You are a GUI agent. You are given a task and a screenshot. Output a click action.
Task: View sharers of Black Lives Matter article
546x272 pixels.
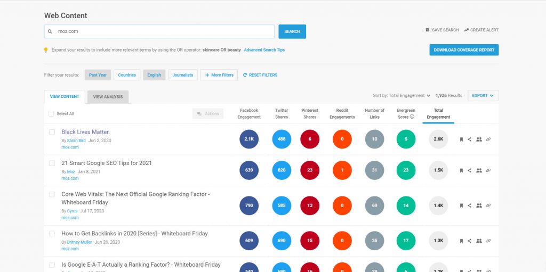tap(479, 139)
